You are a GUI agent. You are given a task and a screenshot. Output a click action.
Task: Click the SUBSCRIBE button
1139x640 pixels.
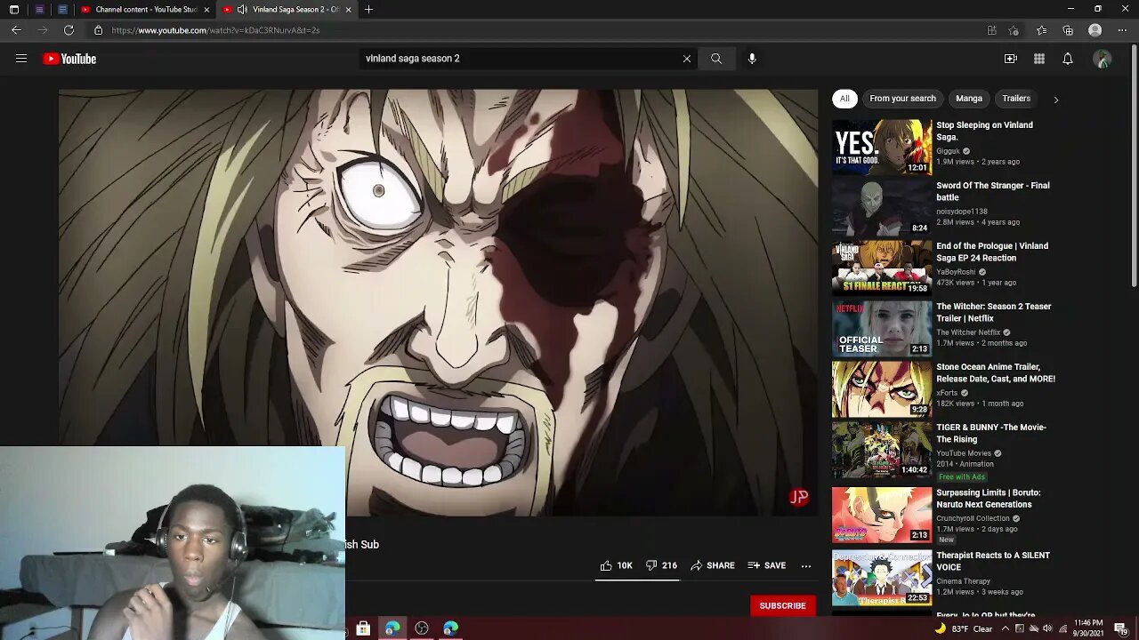[782, 605]
